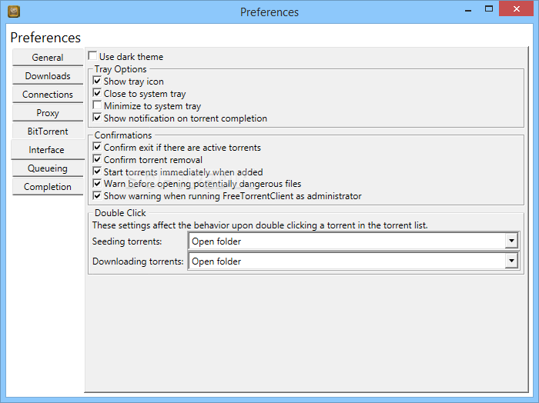This screenshot has height=403, width=539.
Task: Toggle Close to system tray option
Action: 97,93
